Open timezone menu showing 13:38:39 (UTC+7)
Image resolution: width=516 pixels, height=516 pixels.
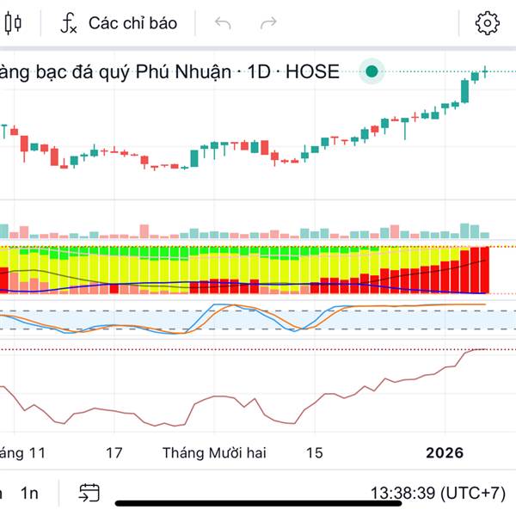pos(437,493)
